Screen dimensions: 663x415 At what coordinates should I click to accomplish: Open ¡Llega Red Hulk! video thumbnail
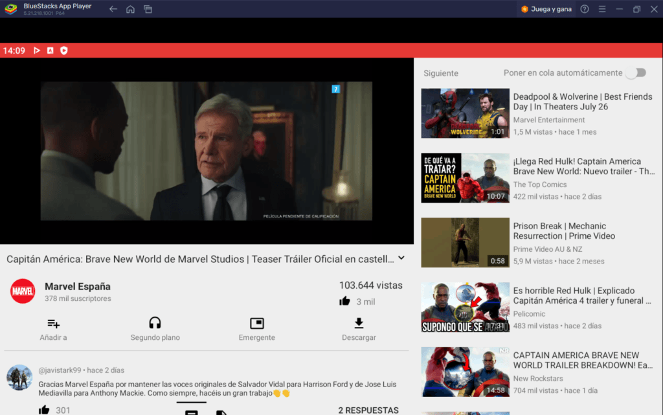pyautogui.click(x=465, y=178)
